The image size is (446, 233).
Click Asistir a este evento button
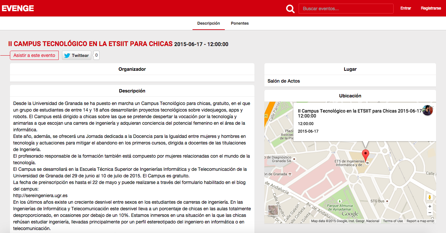[x=34, y=55]
